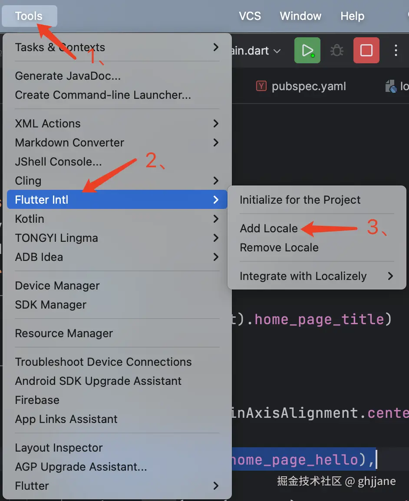The height and width of the screenshot is (501, 409).
Task: Click the green Run button
Action: pos(307,51)
